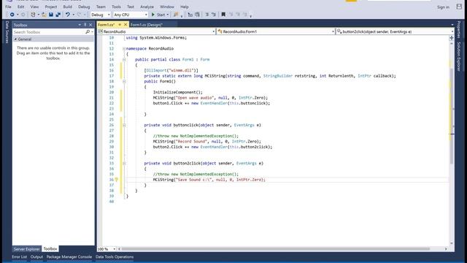Collapse the namespace RecordAudio code region
This screenshot has height=263, width=467.
pos(124,49)
